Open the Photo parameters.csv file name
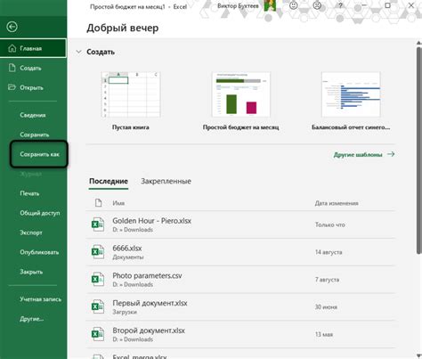The height and width of the screenshot is (359, 422). [x=147, y=275]
